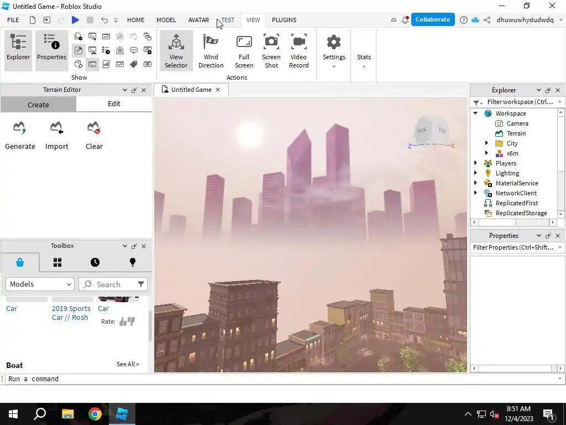This screenshot has height=425, width=566.
Task: Open the Toolbox Inventory grid tab
Action: (57, 262)
